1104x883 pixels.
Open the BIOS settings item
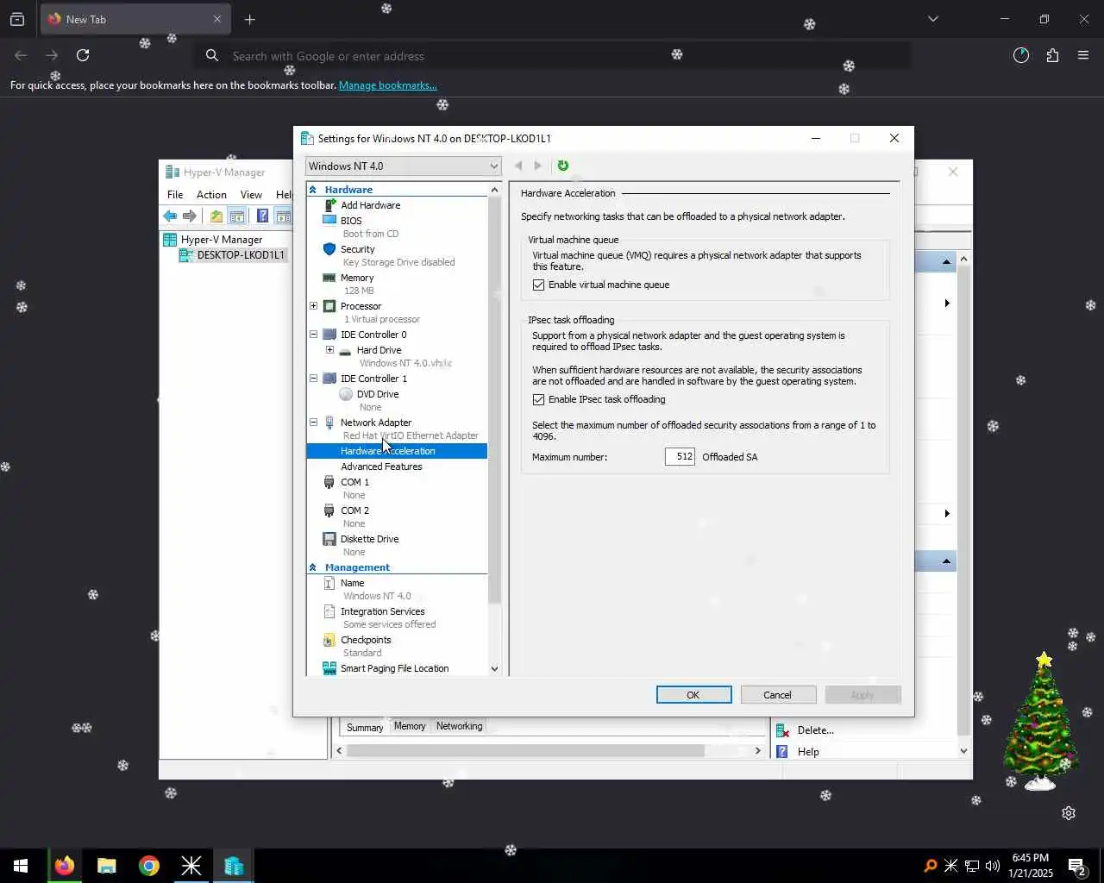click(350, 221)
